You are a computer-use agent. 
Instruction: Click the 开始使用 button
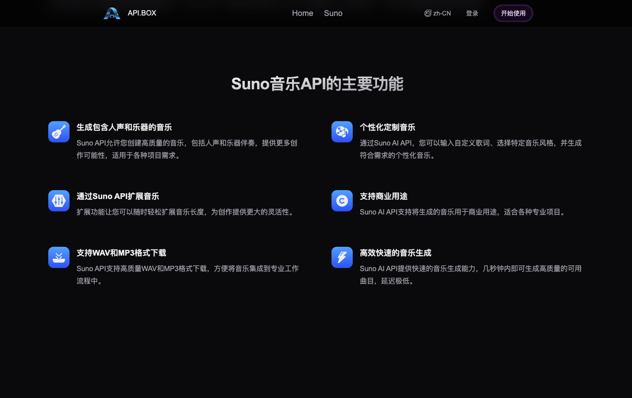click(513, 13)
